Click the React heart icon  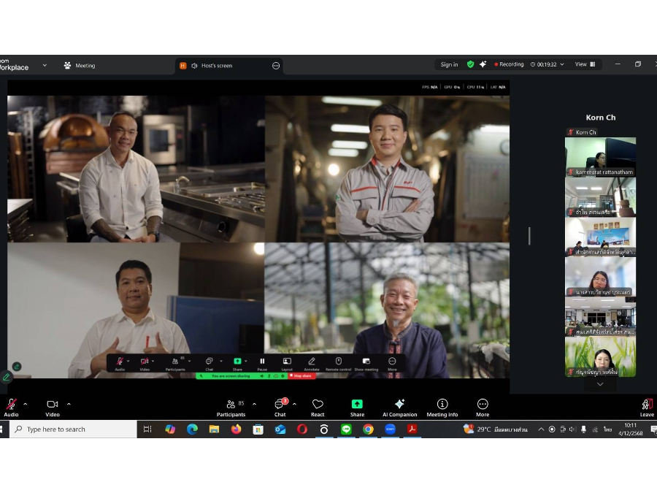(x=318, y=406)
